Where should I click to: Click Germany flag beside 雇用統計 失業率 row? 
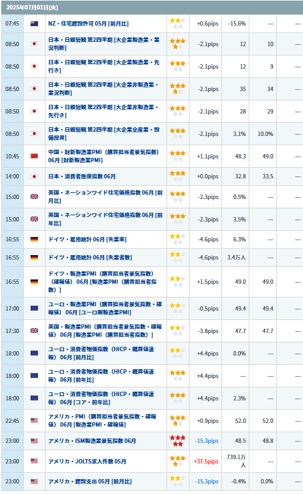click(x=34, y=240)
